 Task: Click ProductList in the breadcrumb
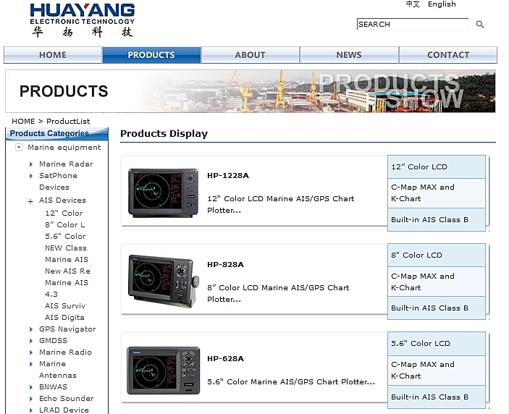[x=68, y=122]
